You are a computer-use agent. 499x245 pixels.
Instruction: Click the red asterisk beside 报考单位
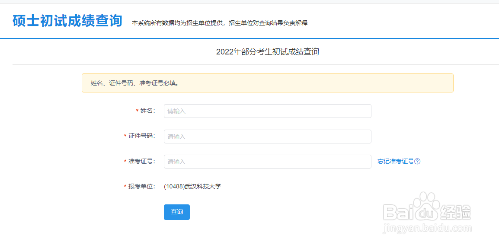(125, 187)
